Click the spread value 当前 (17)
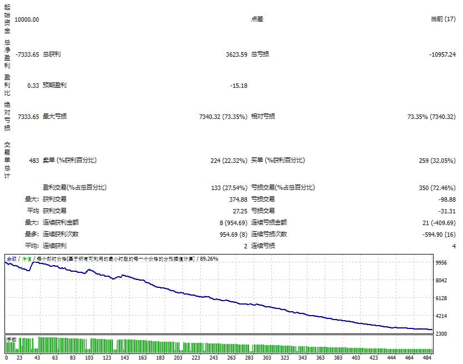Image resolution: width=463 pixels, height=364 pixels. tap(443, 19)
